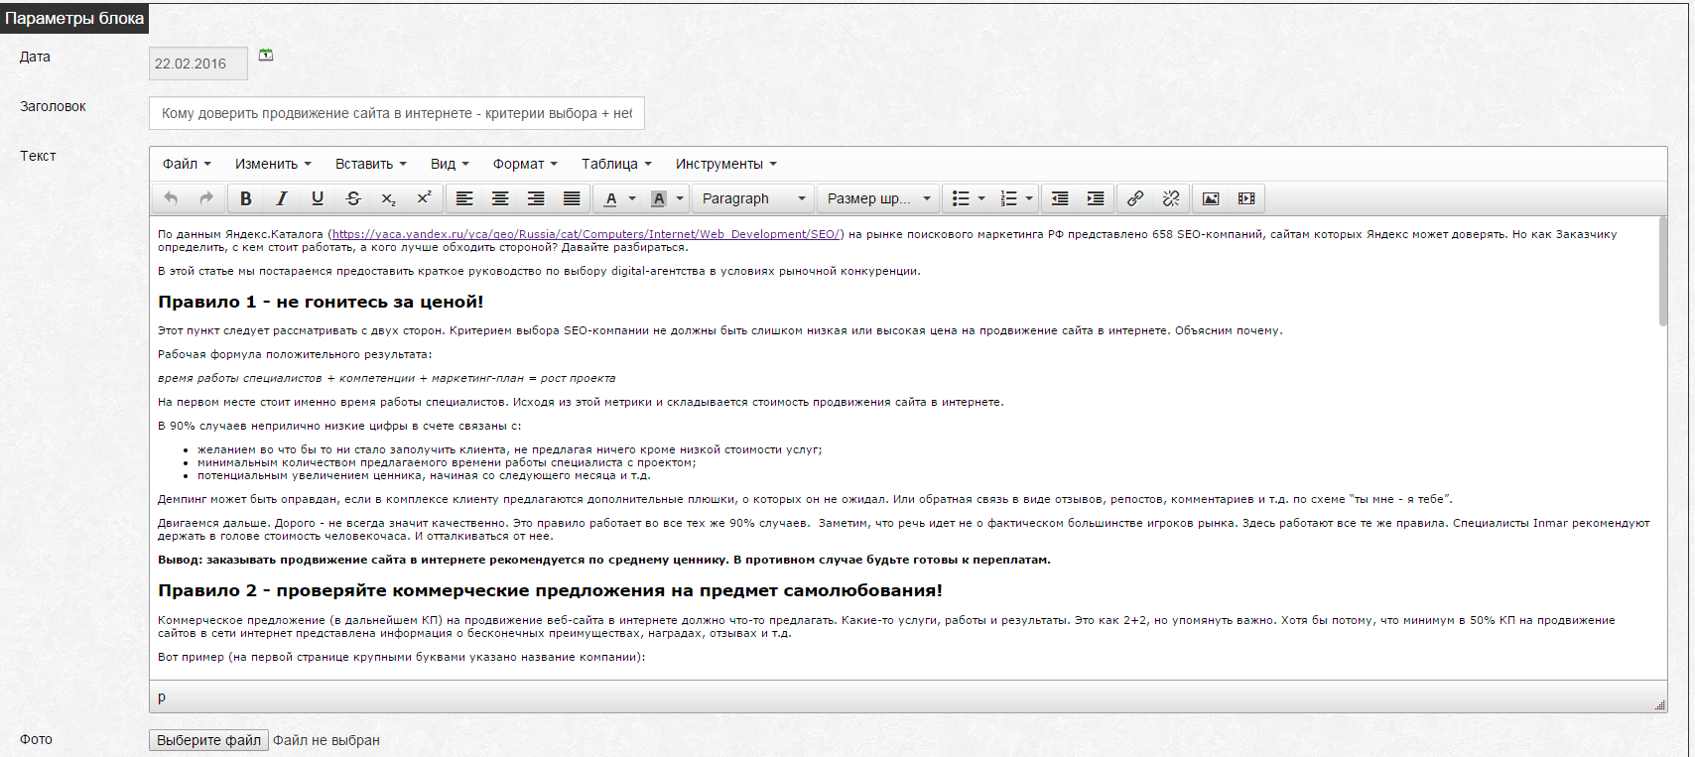
Task: Open the Файл menu
Action: tap(187, 164)
